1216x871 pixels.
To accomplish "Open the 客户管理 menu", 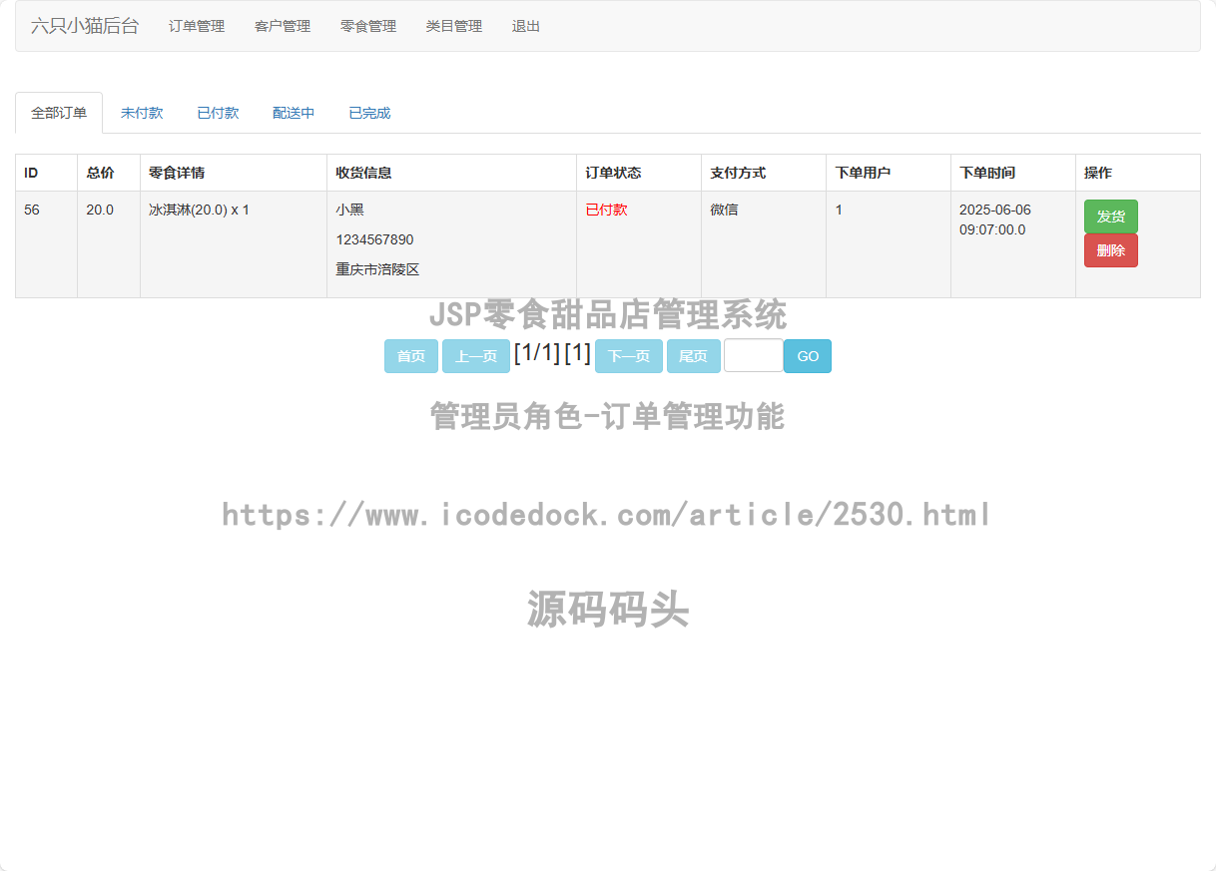I will [x=283, y=26].
